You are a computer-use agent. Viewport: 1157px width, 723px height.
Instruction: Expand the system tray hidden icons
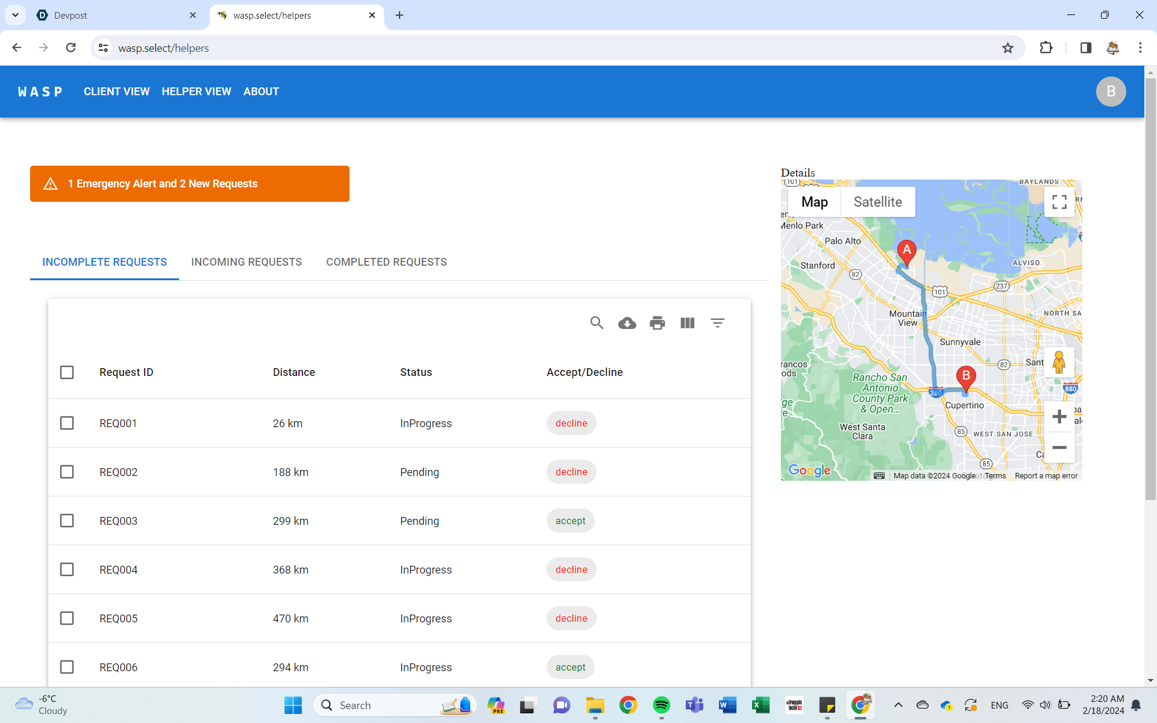point(898,705)
